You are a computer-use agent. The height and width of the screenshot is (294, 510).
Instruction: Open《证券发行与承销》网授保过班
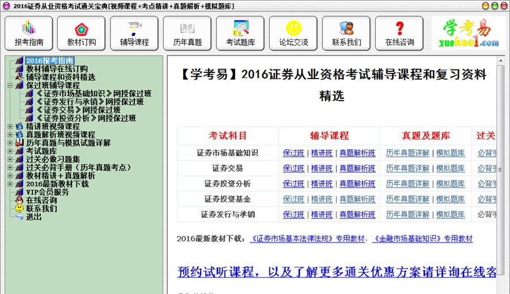pos(90,102)
